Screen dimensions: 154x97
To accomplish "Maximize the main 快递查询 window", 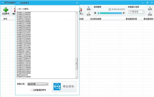I will 147,3.
